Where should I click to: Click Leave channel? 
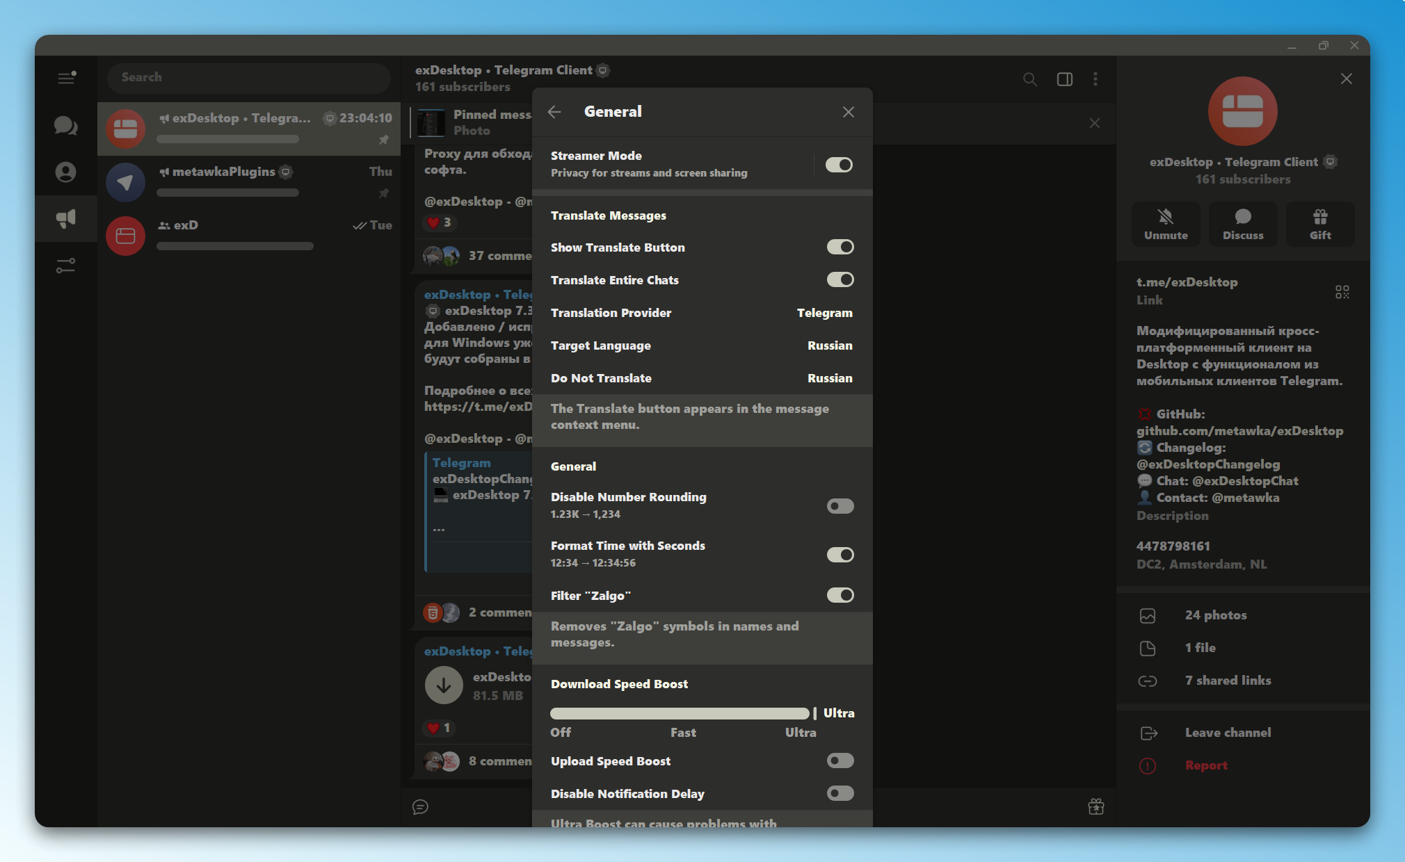[x=1243, y=733]
